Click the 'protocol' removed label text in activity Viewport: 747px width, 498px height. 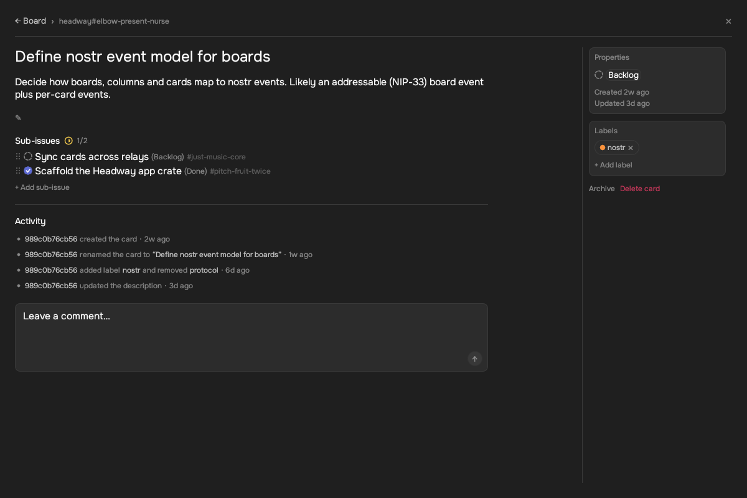pyautogui.click(x=204, y=270)
